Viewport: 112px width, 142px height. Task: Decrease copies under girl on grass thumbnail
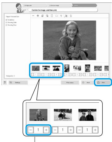(x=32, y=75)
